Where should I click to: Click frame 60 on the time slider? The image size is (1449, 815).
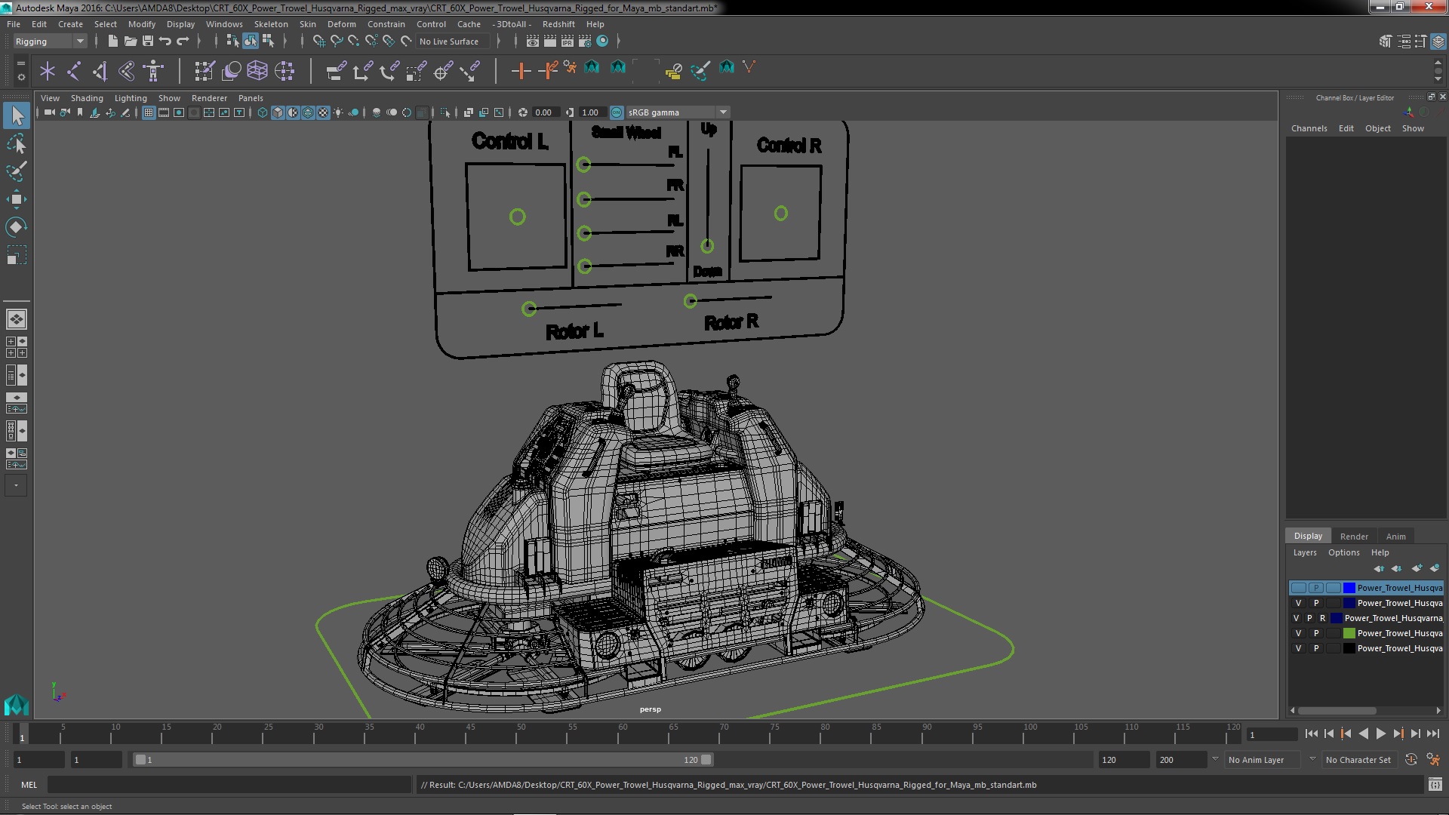coord(623,733)
